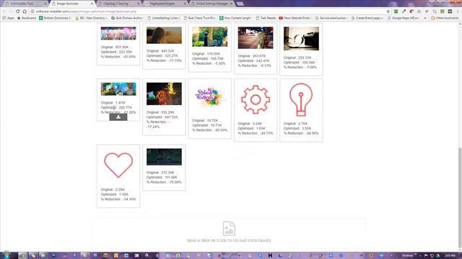The image size is (462, 259).
Task: Click the eyedropper extension icon
Action: tap(404, 12)
